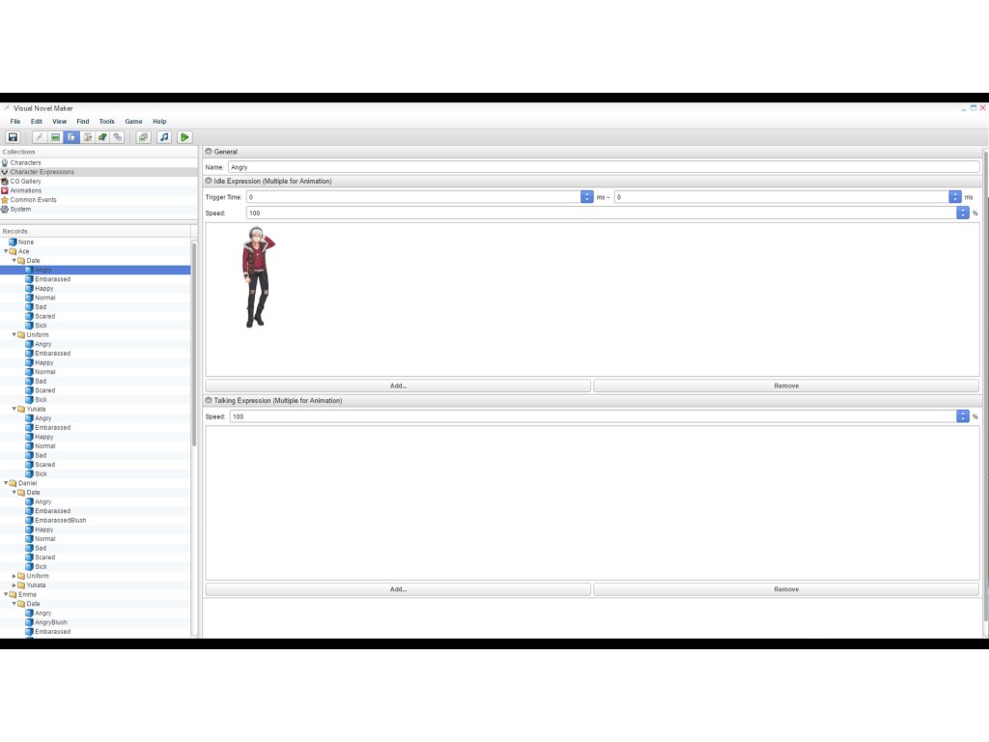Click the Emma folder icon
Screen dimensions: 989x742
(x=13, y=594)
